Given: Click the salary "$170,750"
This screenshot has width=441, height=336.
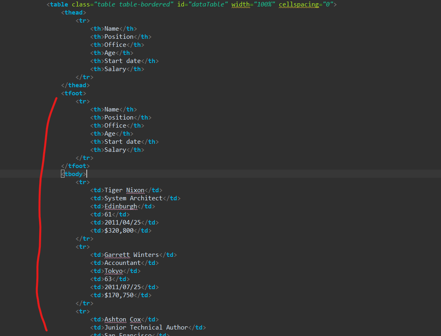Looking at the screenshot, I should [x=119, y=295].
